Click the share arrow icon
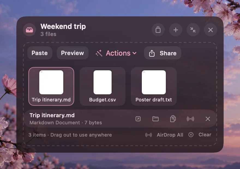The width and height of the screenshot is (240, 169). (x=152, y=53)
